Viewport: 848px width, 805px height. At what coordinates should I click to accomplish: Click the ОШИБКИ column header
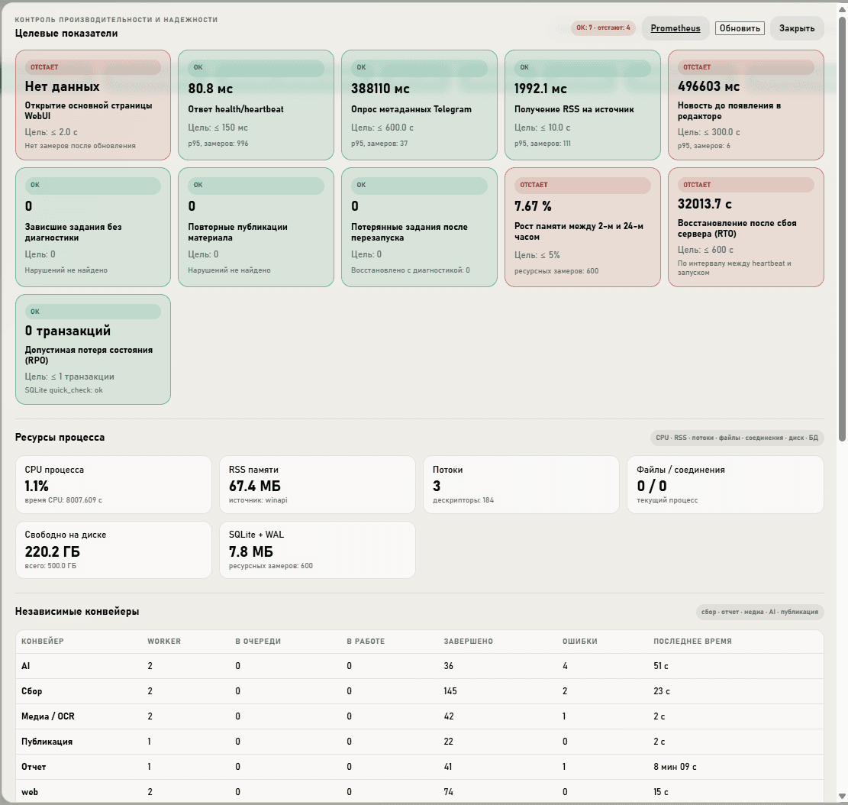(580, 641)
